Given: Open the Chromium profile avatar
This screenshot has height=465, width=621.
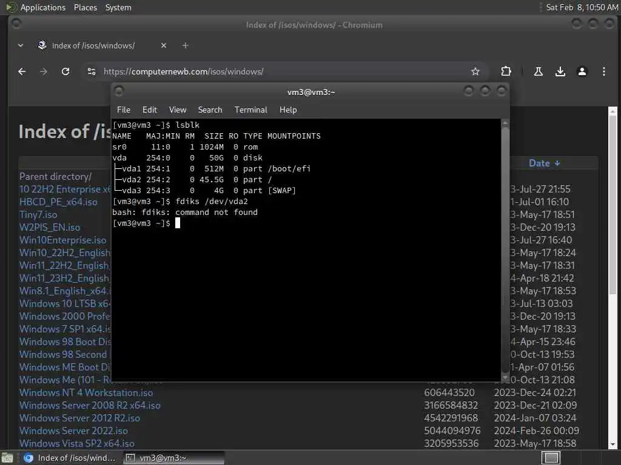Looking at the screenshot, I should click(582, 71).
